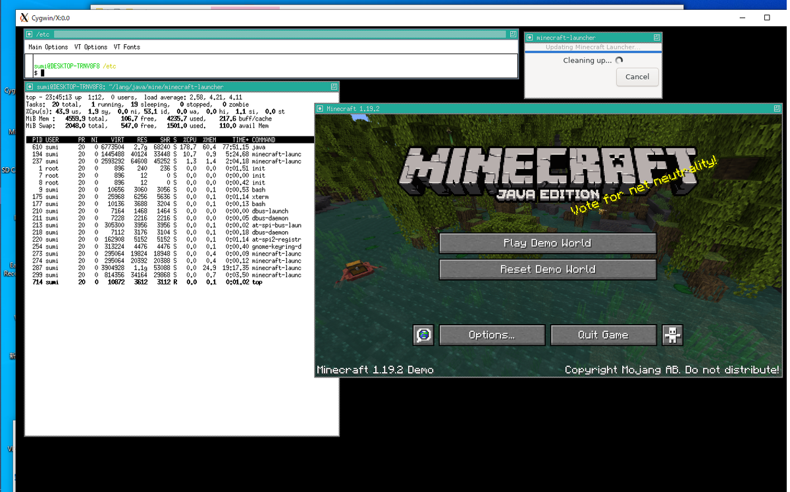Click the Minecraft 1.19.2 window maximize icon
Viewport: 790px width, 492px height.
coord(777,109)
